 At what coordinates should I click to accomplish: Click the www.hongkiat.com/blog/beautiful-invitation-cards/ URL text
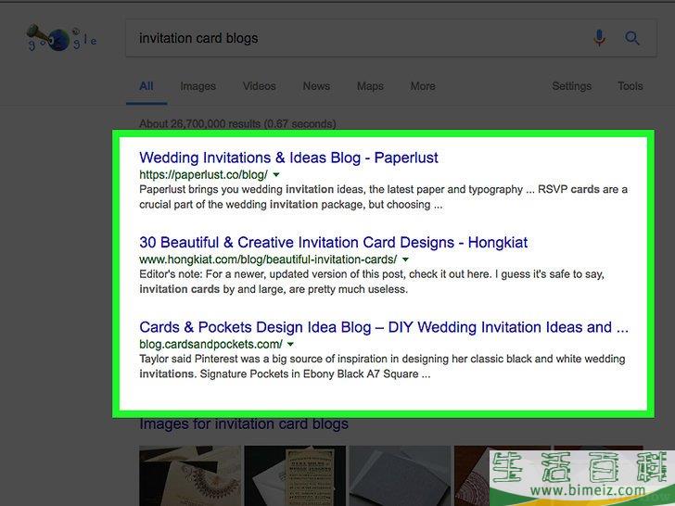[268, 259]
